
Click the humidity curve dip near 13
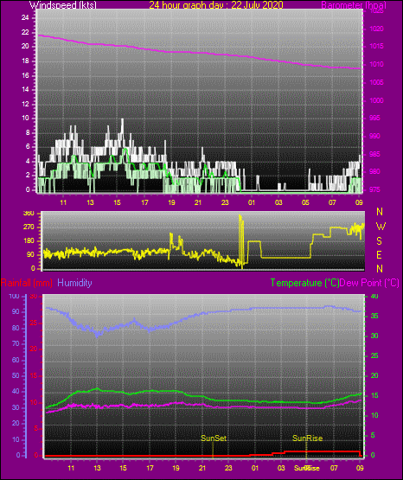pos(98,336)
